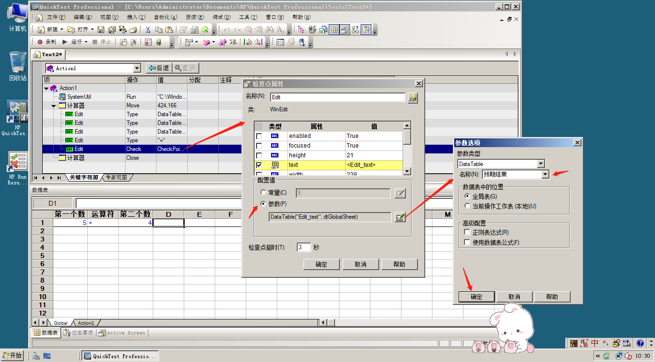Collapse the 计算器 Move tree node

pos(54,106)
